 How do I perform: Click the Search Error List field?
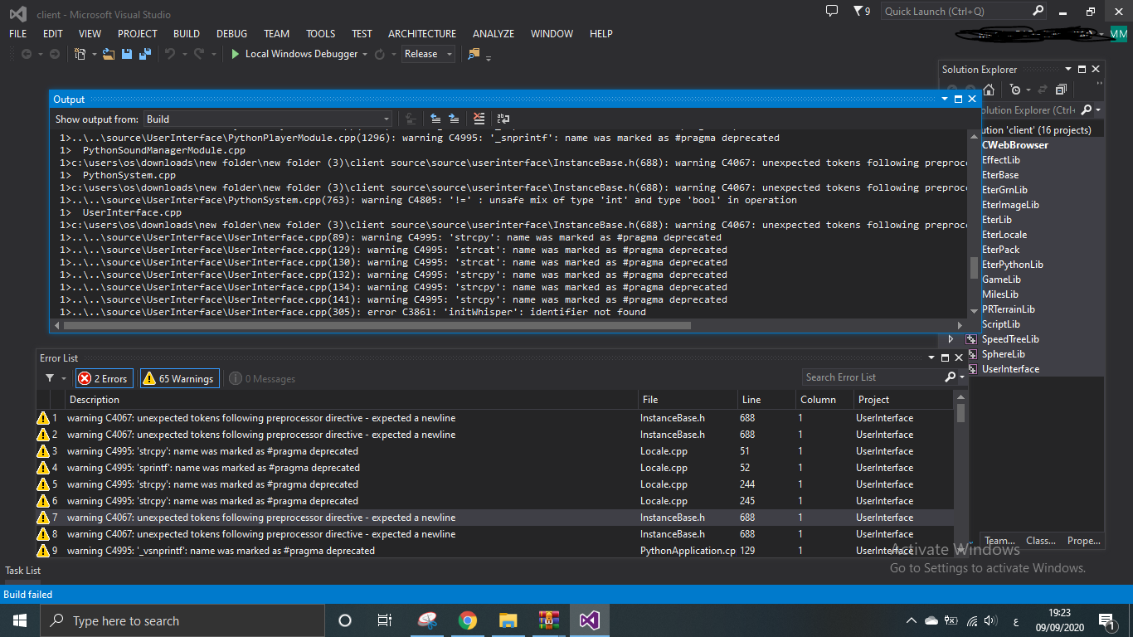(x=873, y=377)
